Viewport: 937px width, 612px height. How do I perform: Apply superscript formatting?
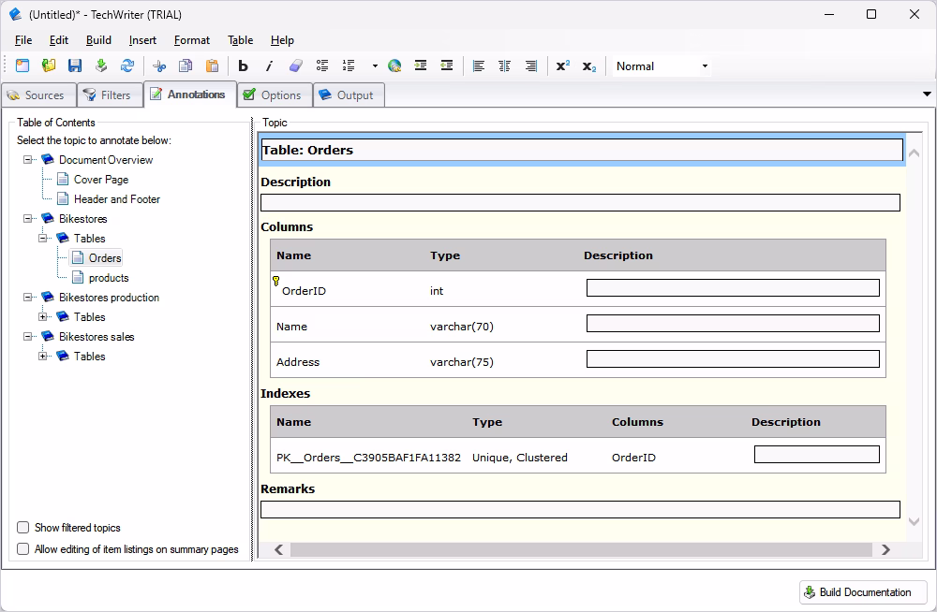[x=563, y=66]
